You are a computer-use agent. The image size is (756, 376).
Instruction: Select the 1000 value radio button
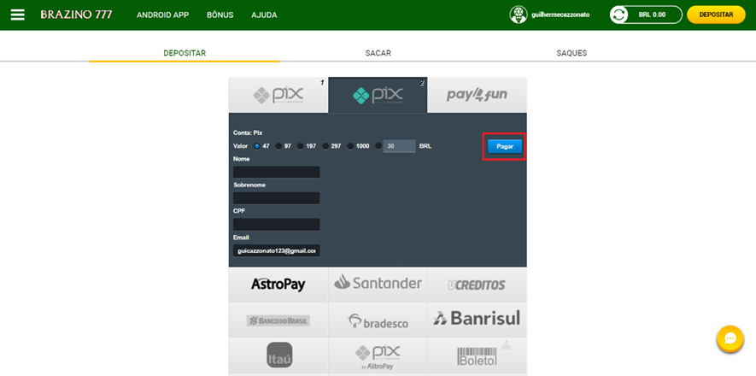tap(350, 146)
